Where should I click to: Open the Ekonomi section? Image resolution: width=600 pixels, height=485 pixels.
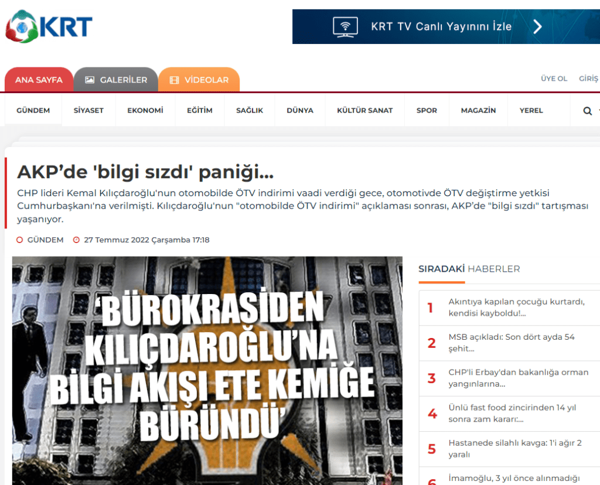(x=145, y=111)
